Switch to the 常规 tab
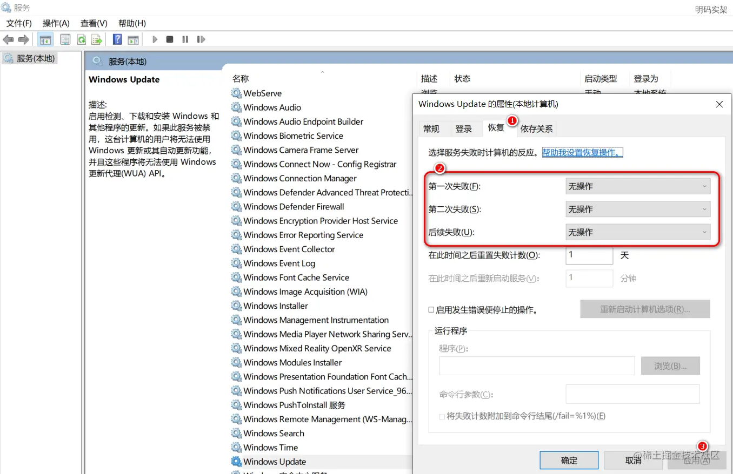Viewport: 733px width, 474px height. pyautogui.click(x=431, y=129)
